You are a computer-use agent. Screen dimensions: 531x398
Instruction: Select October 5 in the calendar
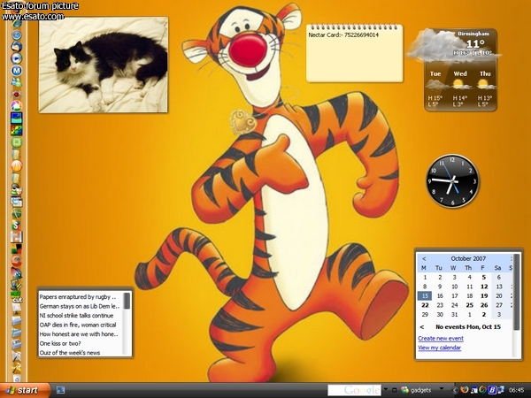[484, 277]
